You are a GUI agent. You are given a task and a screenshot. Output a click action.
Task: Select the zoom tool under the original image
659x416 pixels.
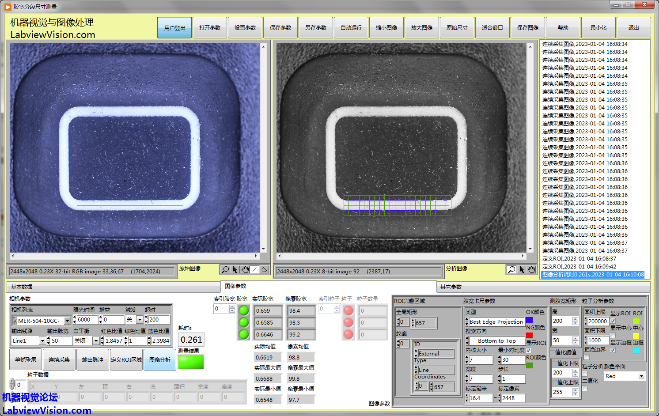click(x=225, y=269)
